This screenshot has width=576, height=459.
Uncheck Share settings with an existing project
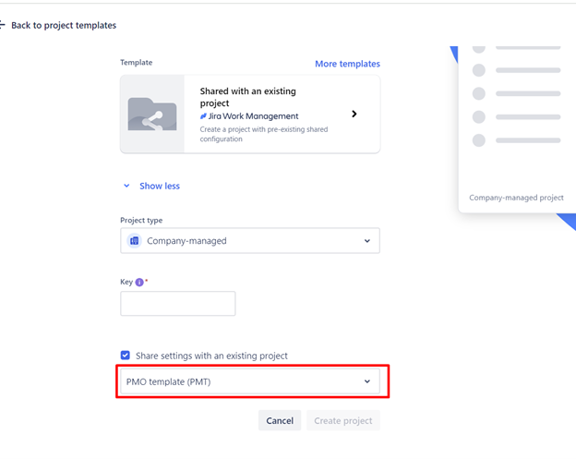[126, 356]
